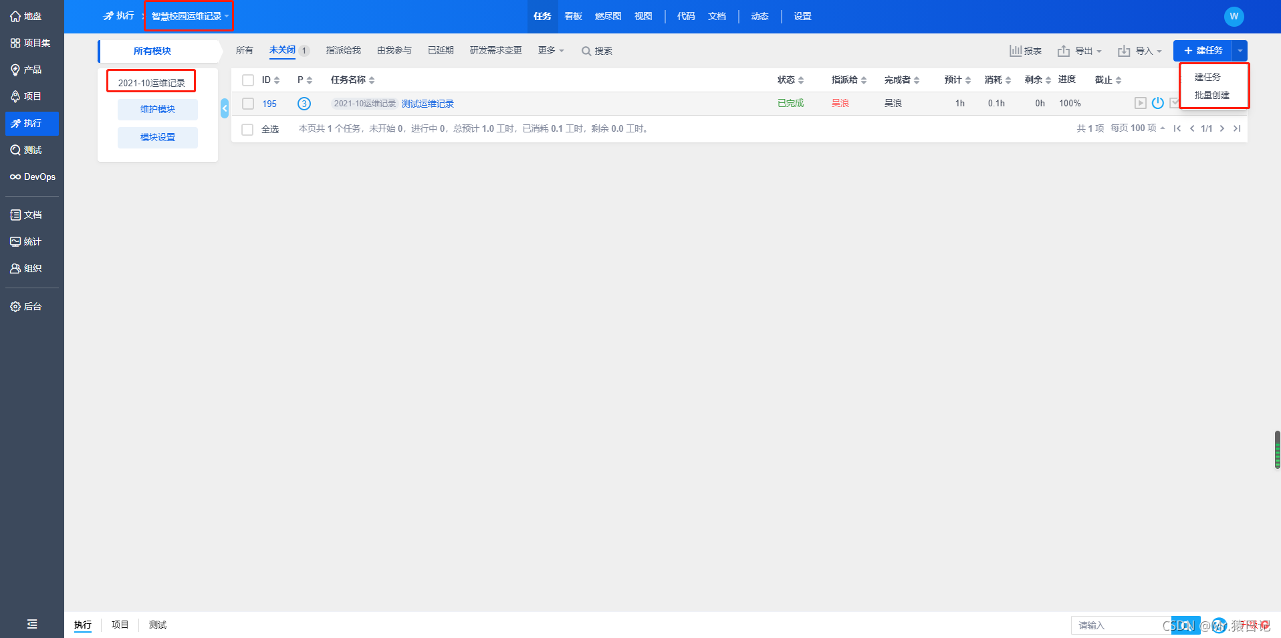Screen dimensions: 1281x638
Task: Click 维护模块 button
Action: (158, 110)
